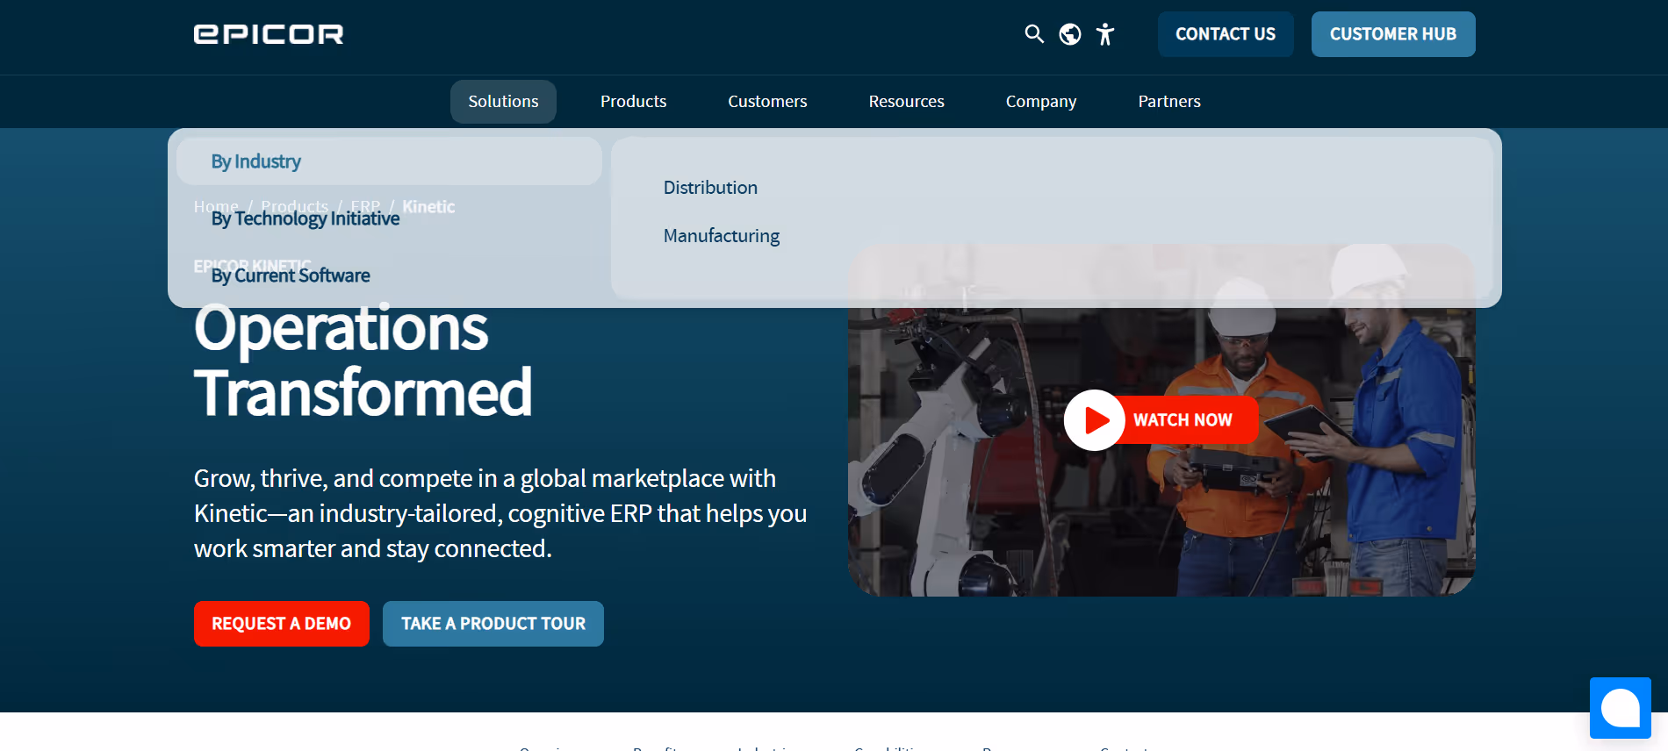Open the Resources menu
1668x751 pixels.
(x=907, y=102)
